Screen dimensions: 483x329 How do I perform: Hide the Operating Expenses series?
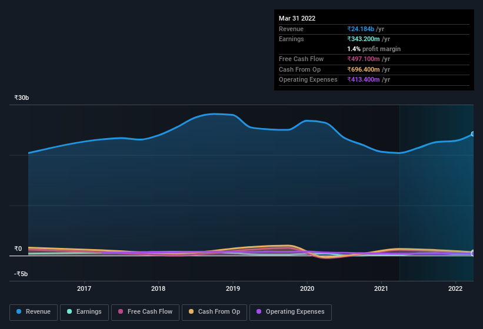point(290,312)
